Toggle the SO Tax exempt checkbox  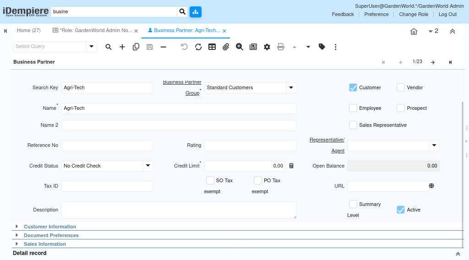[x=210, y=180]
